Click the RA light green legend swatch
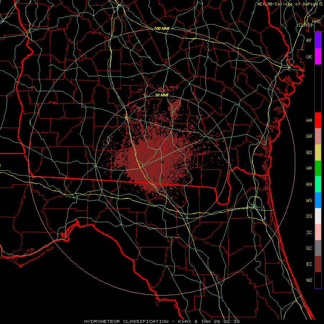The width and height of the screenshot is (324, 324). pyautogui.click(x=318, y=184)
